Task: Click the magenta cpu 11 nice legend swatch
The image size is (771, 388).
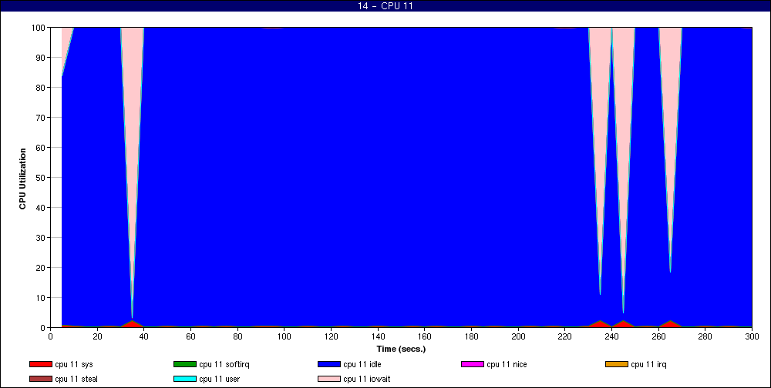Action: 472,364
